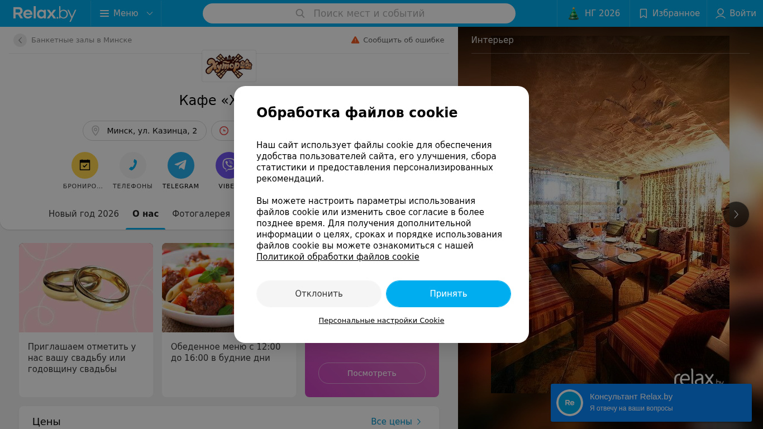Image resolution: width=763 pixels, height=429 pixels.
Task: Go back using the left arrow icon
Action: [x=20, y=40]
